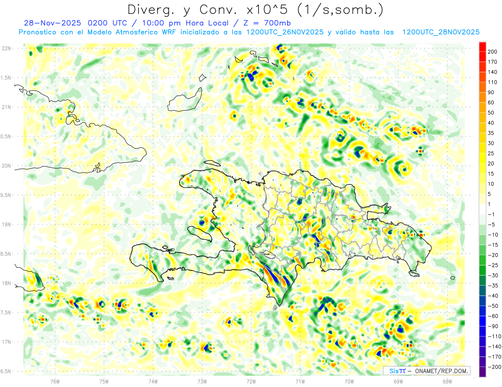Click the '76W' longitude label

55,381
